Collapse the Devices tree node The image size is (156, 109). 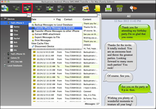pos(2,19)
